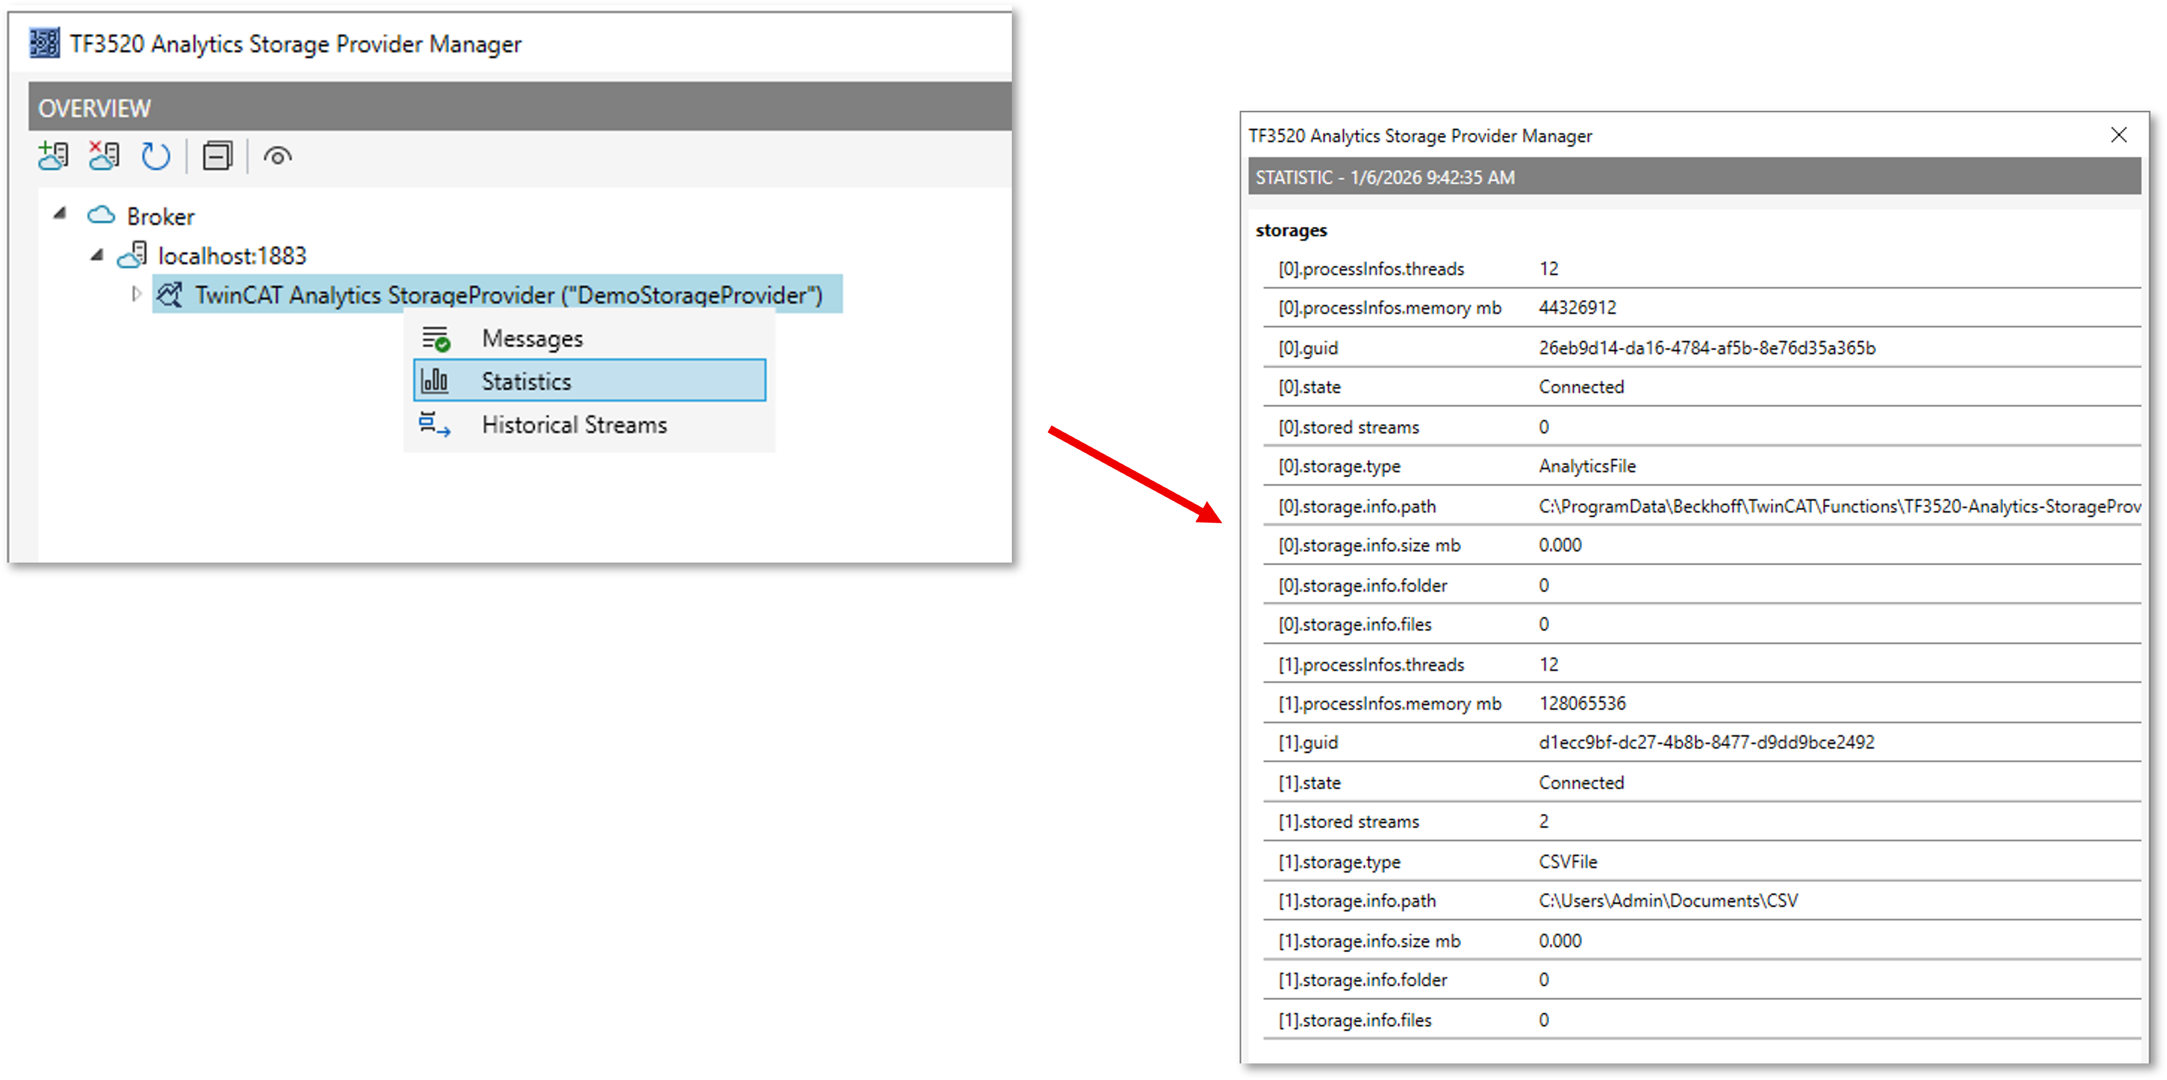Collapse the Broker tree node arrow
The image size is (2167, 1080).
(x=60, y=214)
